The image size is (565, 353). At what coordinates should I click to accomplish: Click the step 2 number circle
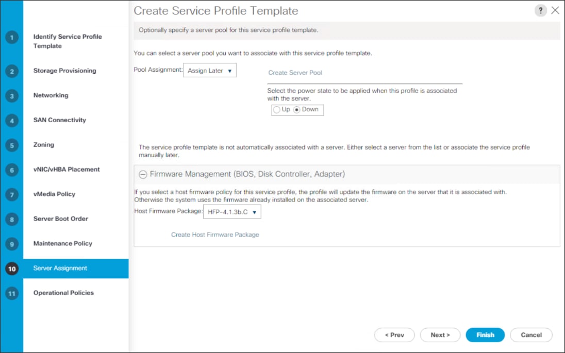click(11, 71)
